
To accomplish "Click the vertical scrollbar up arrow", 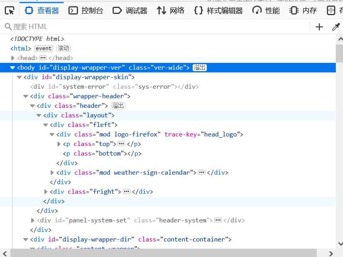I will pos(340,39).
